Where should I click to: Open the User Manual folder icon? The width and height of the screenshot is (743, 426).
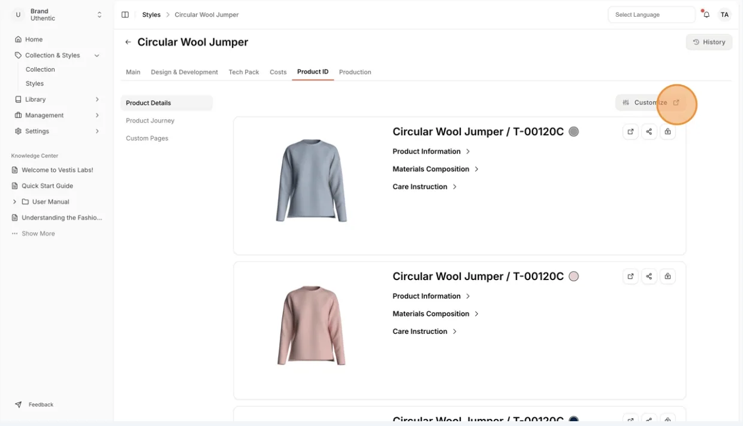point(25,202)
